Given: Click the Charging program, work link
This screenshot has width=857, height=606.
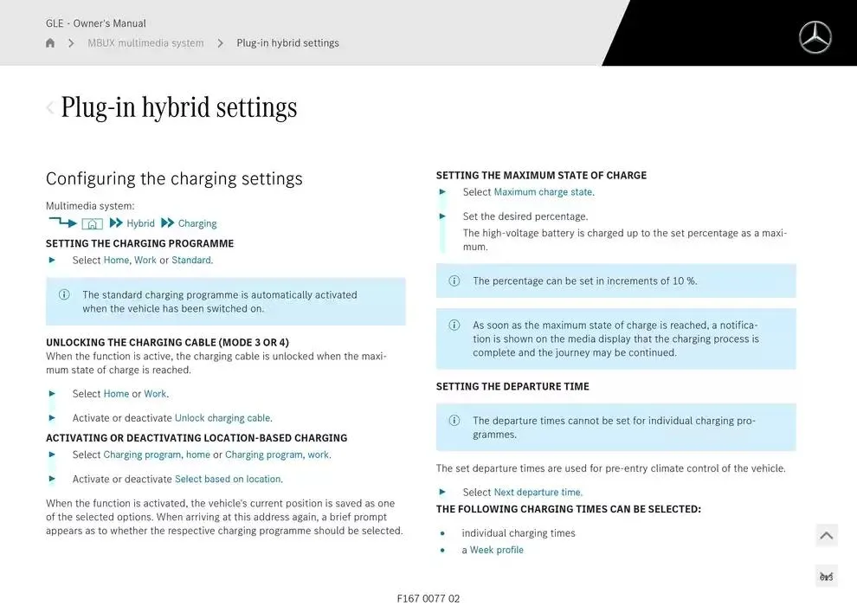Looking at the screenshot, I should [277, 455].
